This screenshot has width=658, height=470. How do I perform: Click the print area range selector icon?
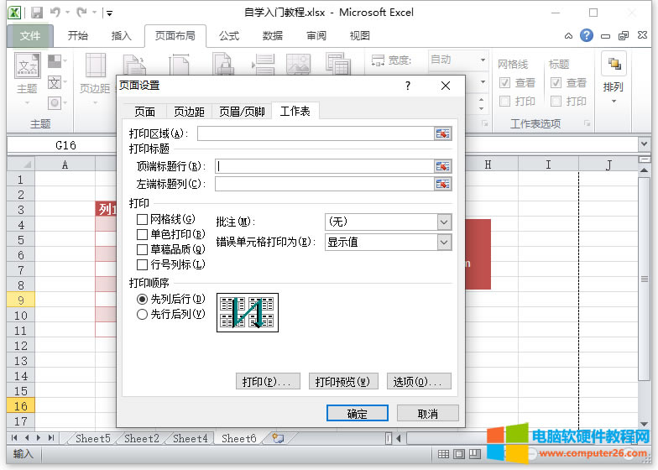click(442, 133)
